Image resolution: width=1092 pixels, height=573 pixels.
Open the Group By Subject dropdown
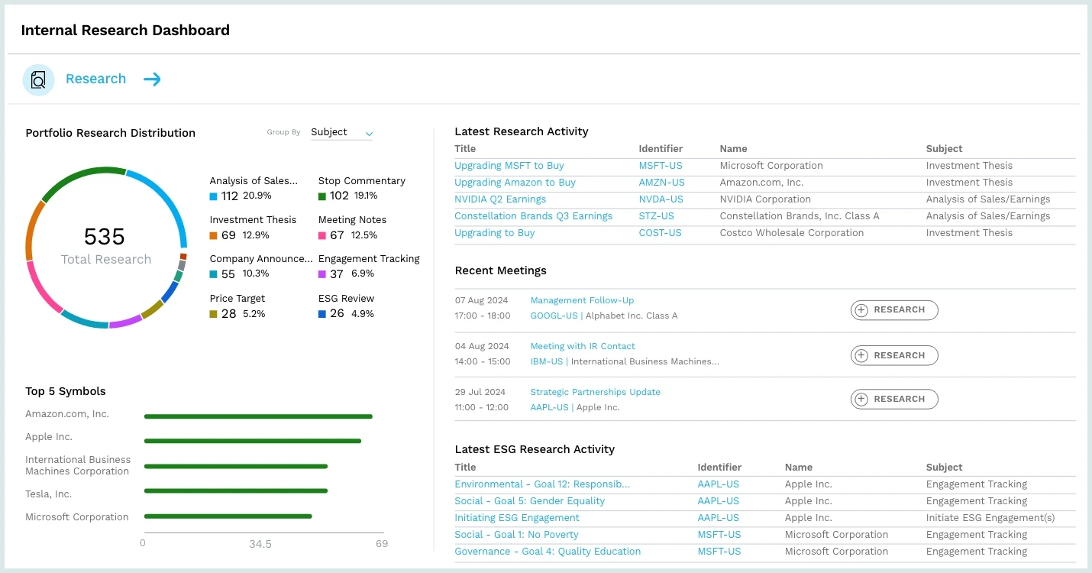pyautogui.click(x=341, y=131)
